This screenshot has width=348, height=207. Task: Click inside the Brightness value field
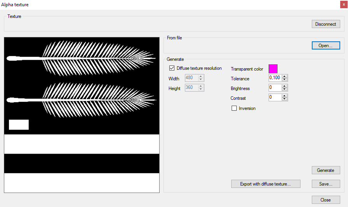pos(275,88)
